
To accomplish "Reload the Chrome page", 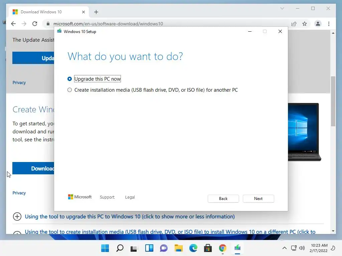I will tap(35, 24).
